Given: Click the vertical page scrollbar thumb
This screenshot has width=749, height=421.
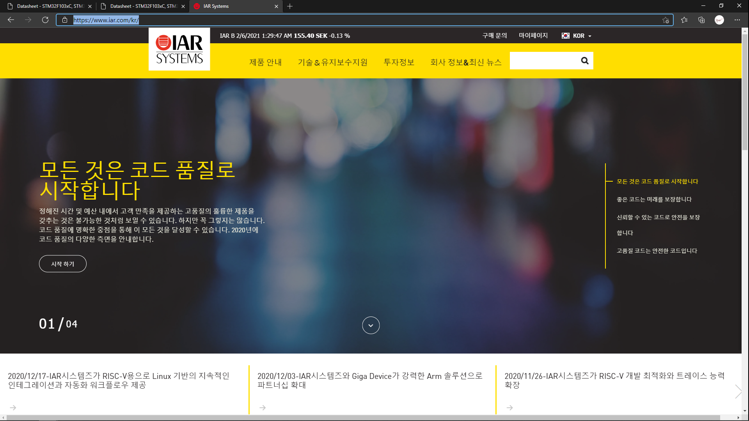Looking at the screenshot, I should point(745,92).
